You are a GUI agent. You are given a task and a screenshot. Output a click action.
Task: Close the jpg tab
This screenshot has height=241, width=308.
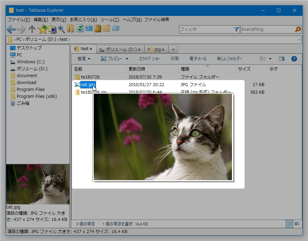coord(163,49)
